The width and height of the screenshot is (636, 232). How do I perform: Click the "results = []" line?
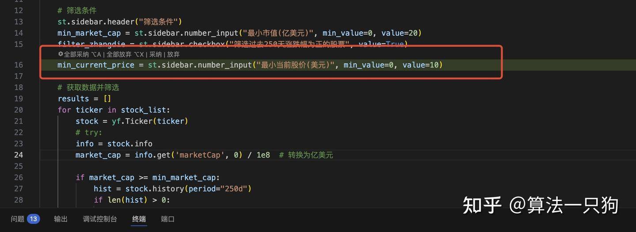pyautogui.click(x=84, y=98)
